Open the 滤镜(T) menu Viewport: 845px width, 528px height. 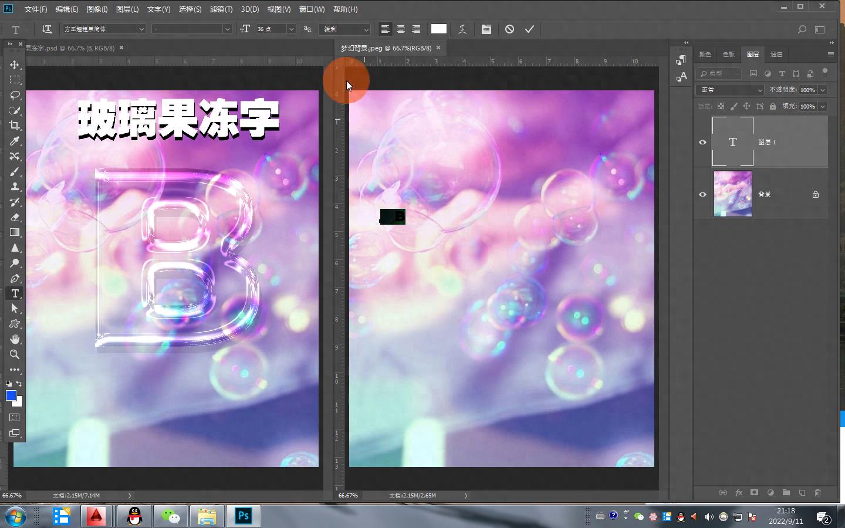coord(221,9)
